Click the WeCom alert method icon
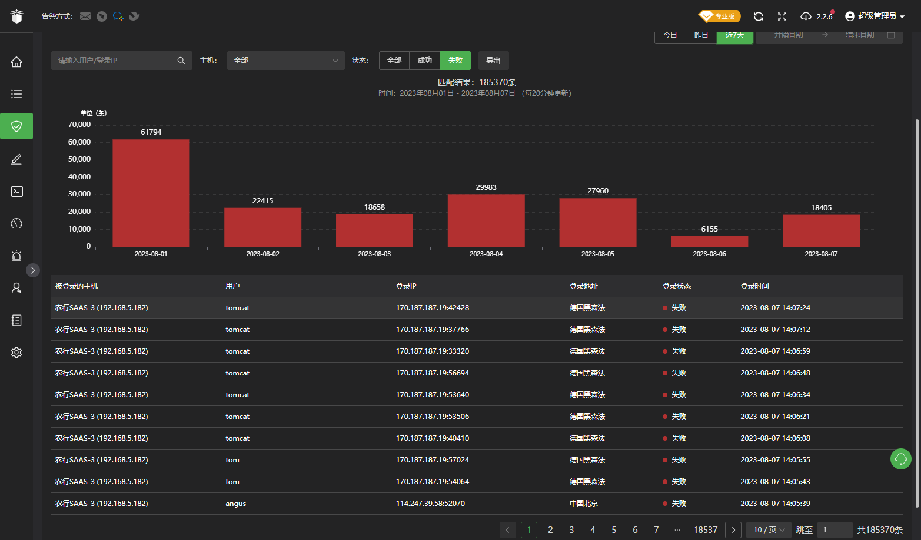Screen dimensions: 921x540 (x=118, y=16)
